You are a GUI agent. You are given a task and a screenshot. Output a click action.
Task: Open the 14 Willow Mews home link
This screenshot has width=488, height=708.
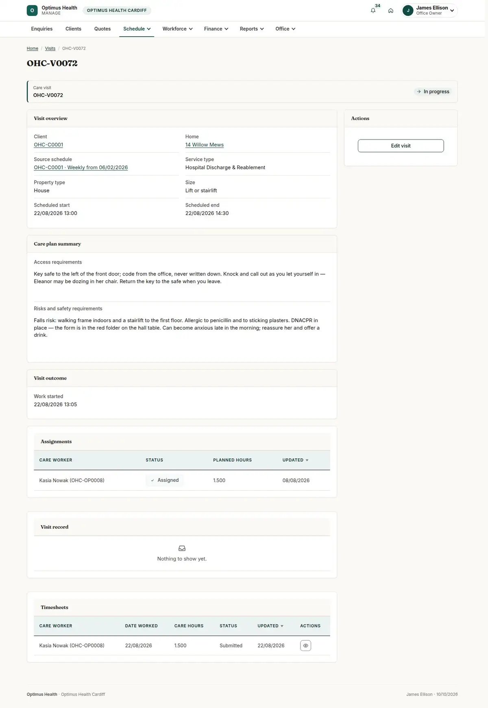point(205,145)
